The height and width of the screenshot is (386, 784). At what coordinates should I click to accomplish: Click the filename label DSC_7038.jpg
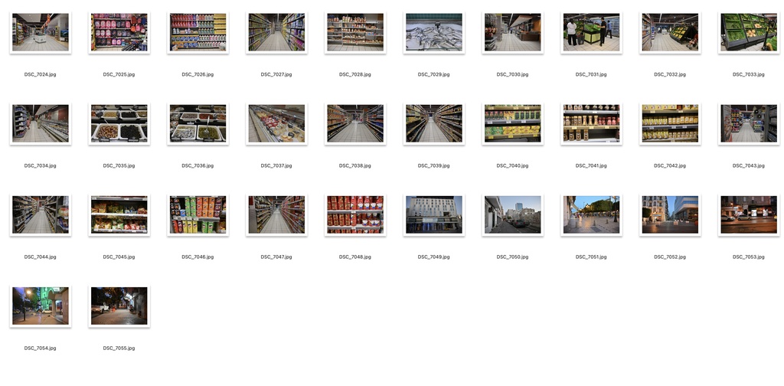355,165
